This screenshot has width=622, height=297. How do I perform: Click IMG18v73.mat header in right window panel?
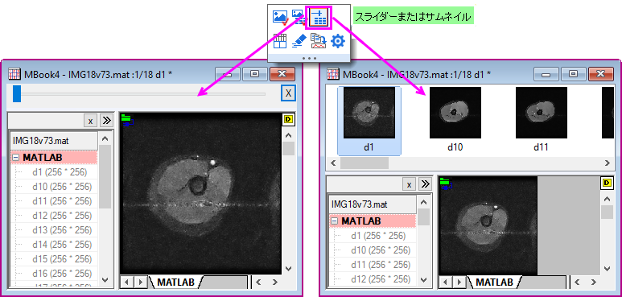click(x=373, y=204)
